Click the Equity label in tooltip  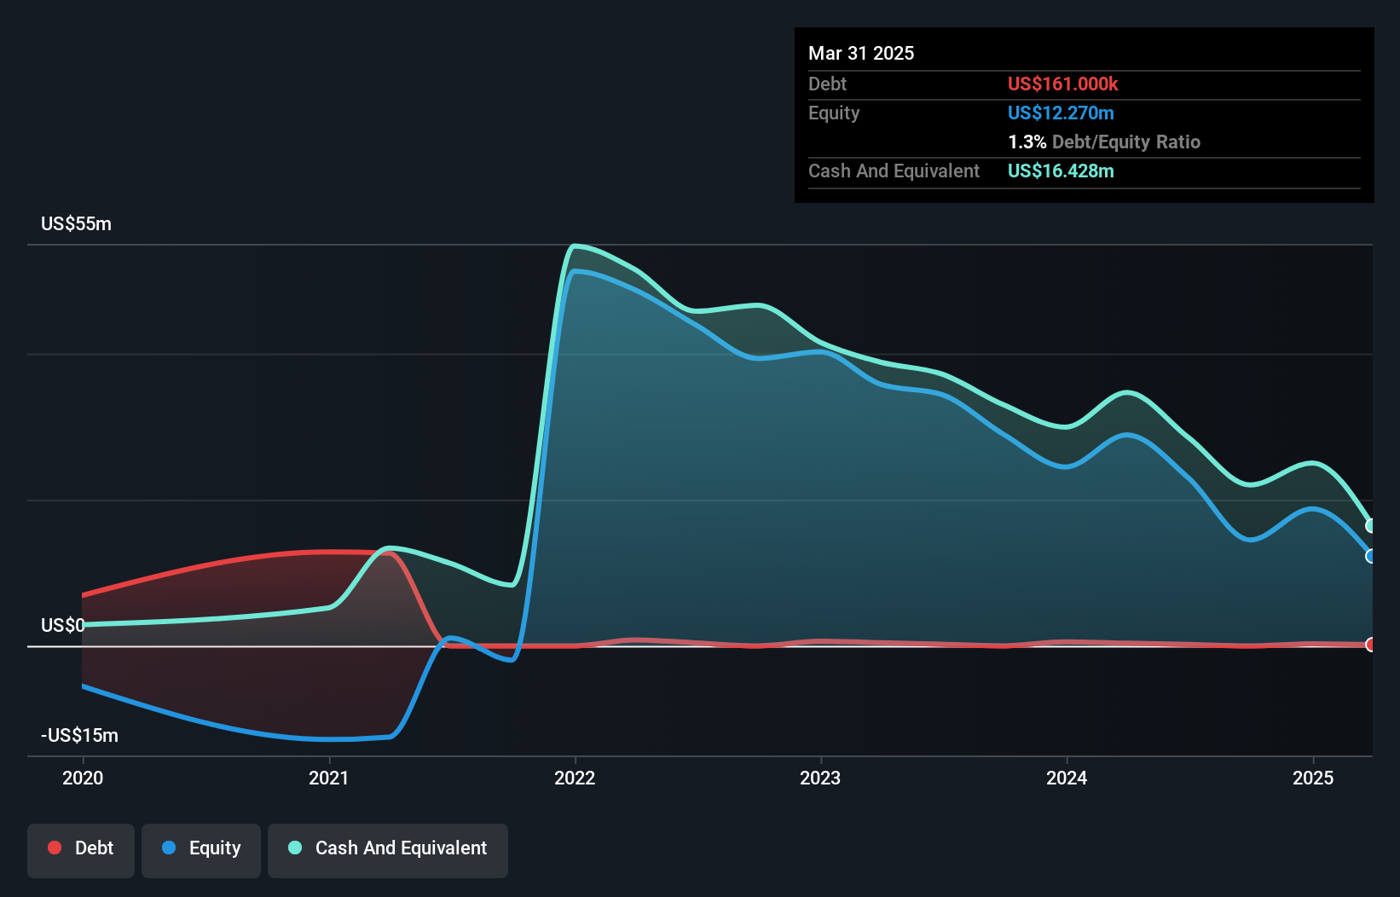pyautogui.click(x=834, y=113)
